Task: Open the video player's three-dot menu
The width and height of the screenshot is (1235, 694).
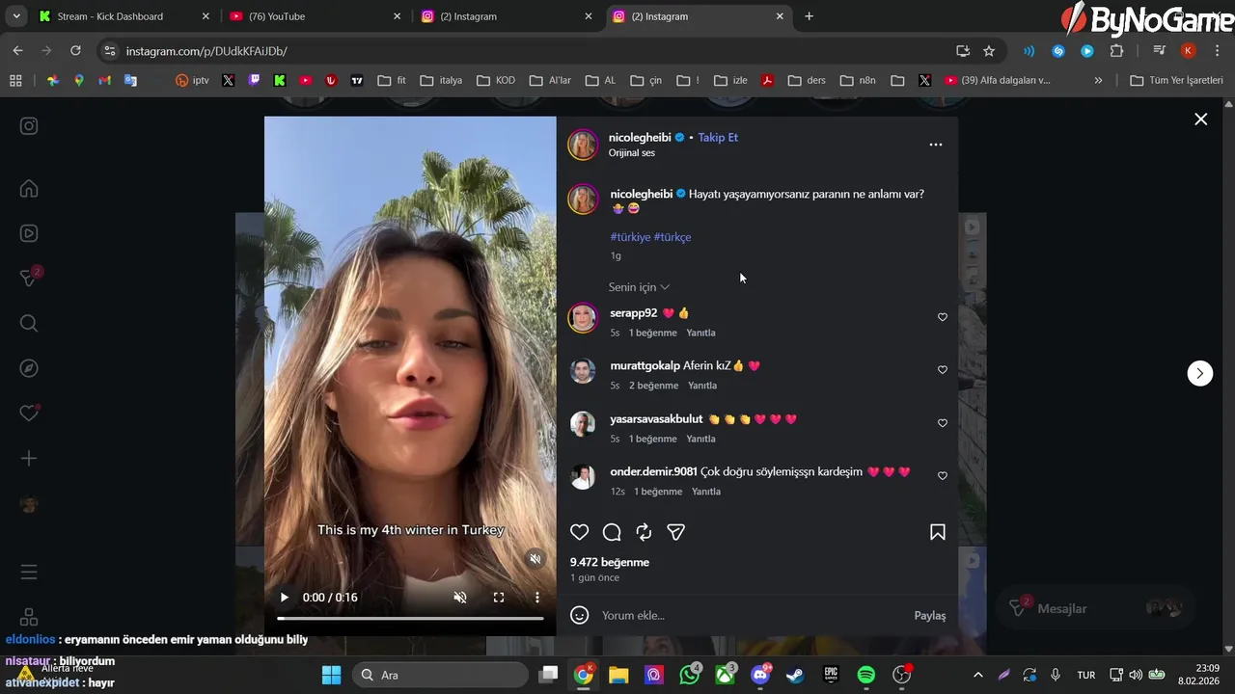Action: point(537,598)
